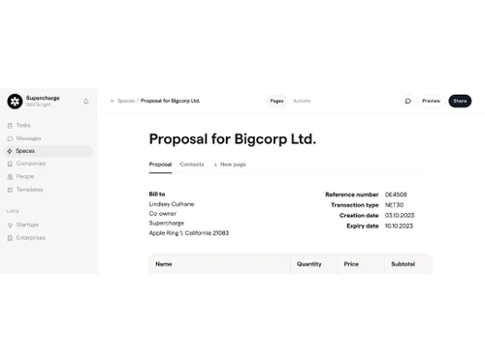Click Supercharge company under Bill to
This screenshot has width=485, height=363.
click(x=167, y=224)
